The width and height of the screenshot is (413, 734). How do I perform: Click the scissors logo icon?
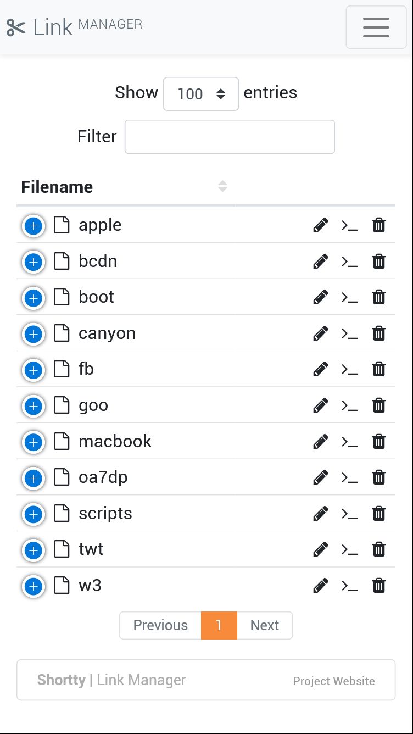16,27
